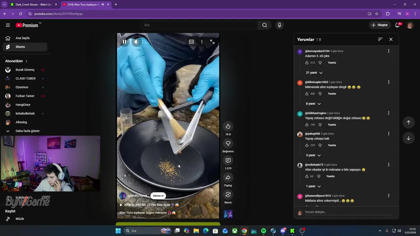Expand 8 yanıt replies

pos(313,104)
